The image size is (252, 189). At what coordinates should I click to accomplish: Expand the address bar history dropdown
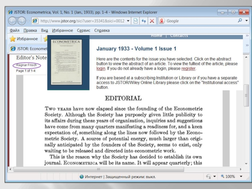128,21
